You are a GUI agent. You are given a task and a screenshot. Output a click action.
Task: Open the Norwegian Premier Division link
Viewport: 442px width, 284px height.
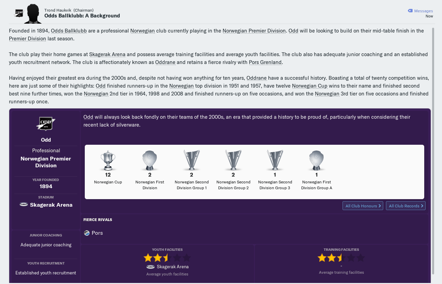point(254,31)
